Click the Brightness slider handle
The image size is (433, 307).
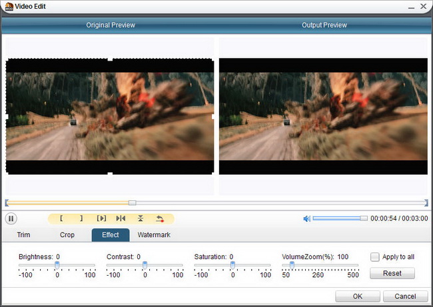click(57, 265)
